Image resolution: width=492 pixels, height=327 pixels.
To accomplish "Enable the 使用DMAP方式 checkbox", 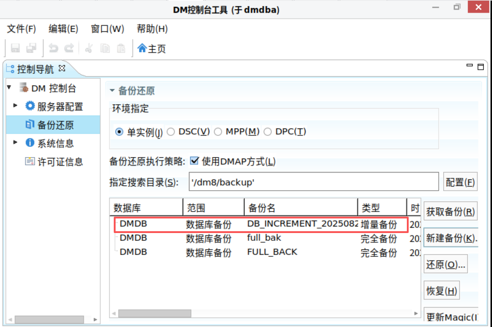I will click(194, 161).
